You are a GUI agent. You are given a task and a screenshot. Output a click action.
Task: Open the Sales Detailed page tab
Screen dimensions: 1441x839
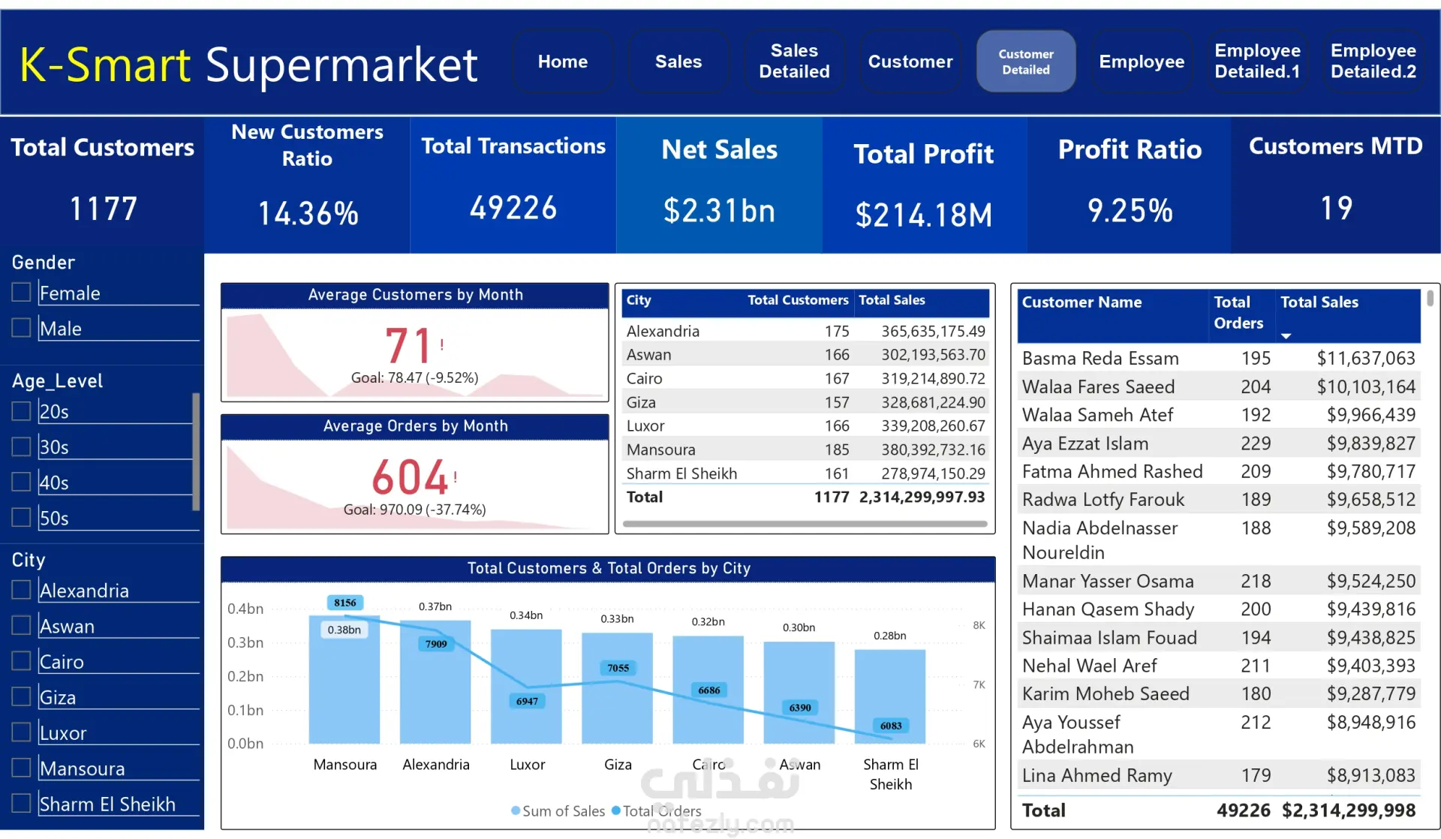(x=794, y=62)
